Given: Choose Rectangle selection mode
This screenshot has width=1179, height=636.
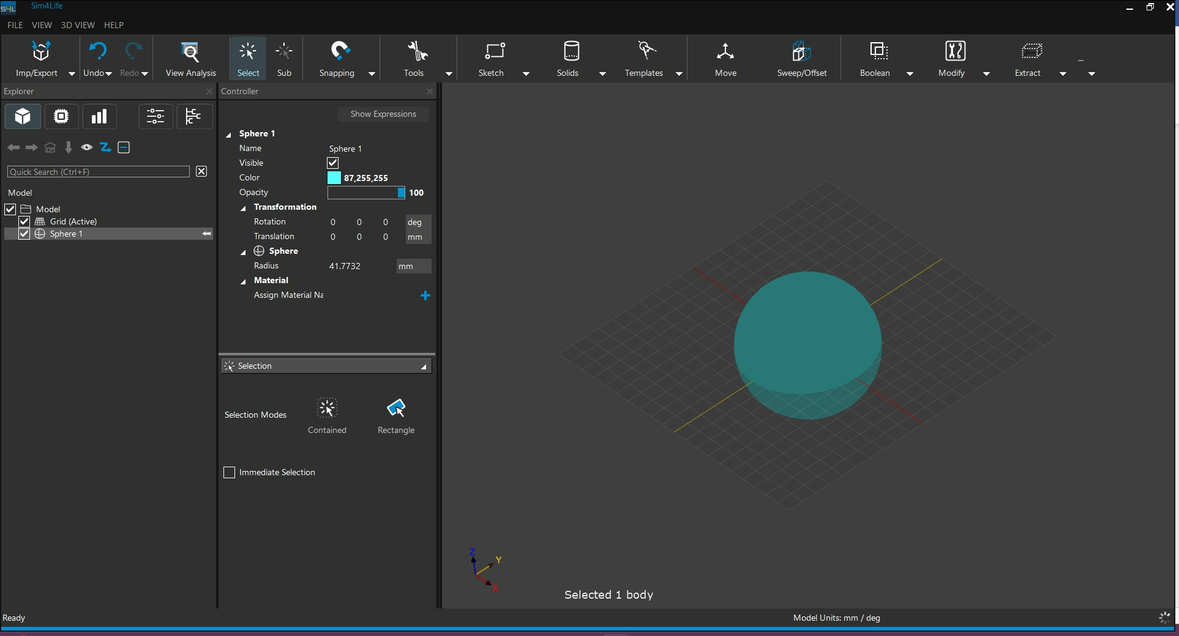Looking at the screenshot, I should [396, 409].
